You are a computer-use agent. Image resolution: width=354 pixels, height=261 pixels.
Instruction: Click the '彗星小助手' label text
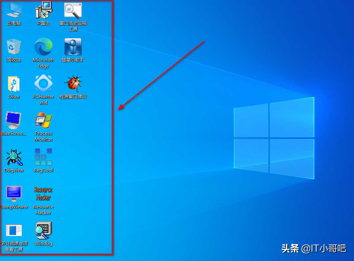click(73, 60)
